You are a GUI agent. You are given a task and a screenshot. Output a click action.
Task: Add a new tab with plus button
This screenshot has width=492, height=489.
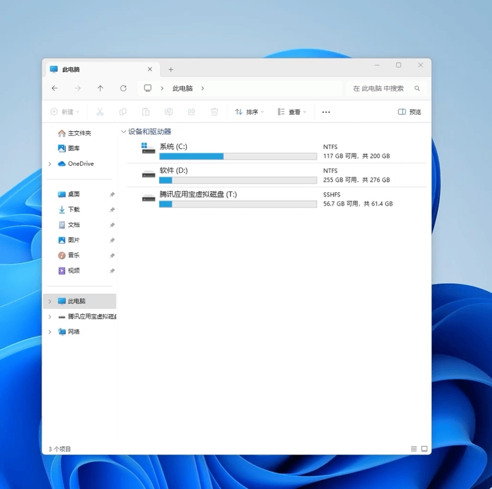[171, 70]
